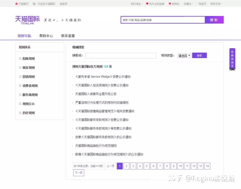The width and height of the screenshot is (241, 189).
Task: Open 《天猫国际服务条款规则》变更公示通知
Action: (x=102, y=120)
